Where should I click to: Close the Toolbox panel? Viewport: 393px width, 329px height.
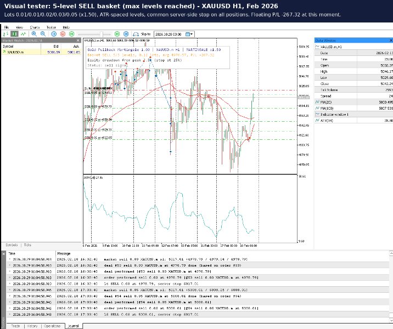click(3, 254)
